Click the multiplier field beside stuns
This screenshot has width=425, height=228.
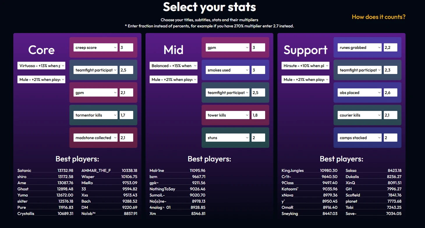pos(258,138)
